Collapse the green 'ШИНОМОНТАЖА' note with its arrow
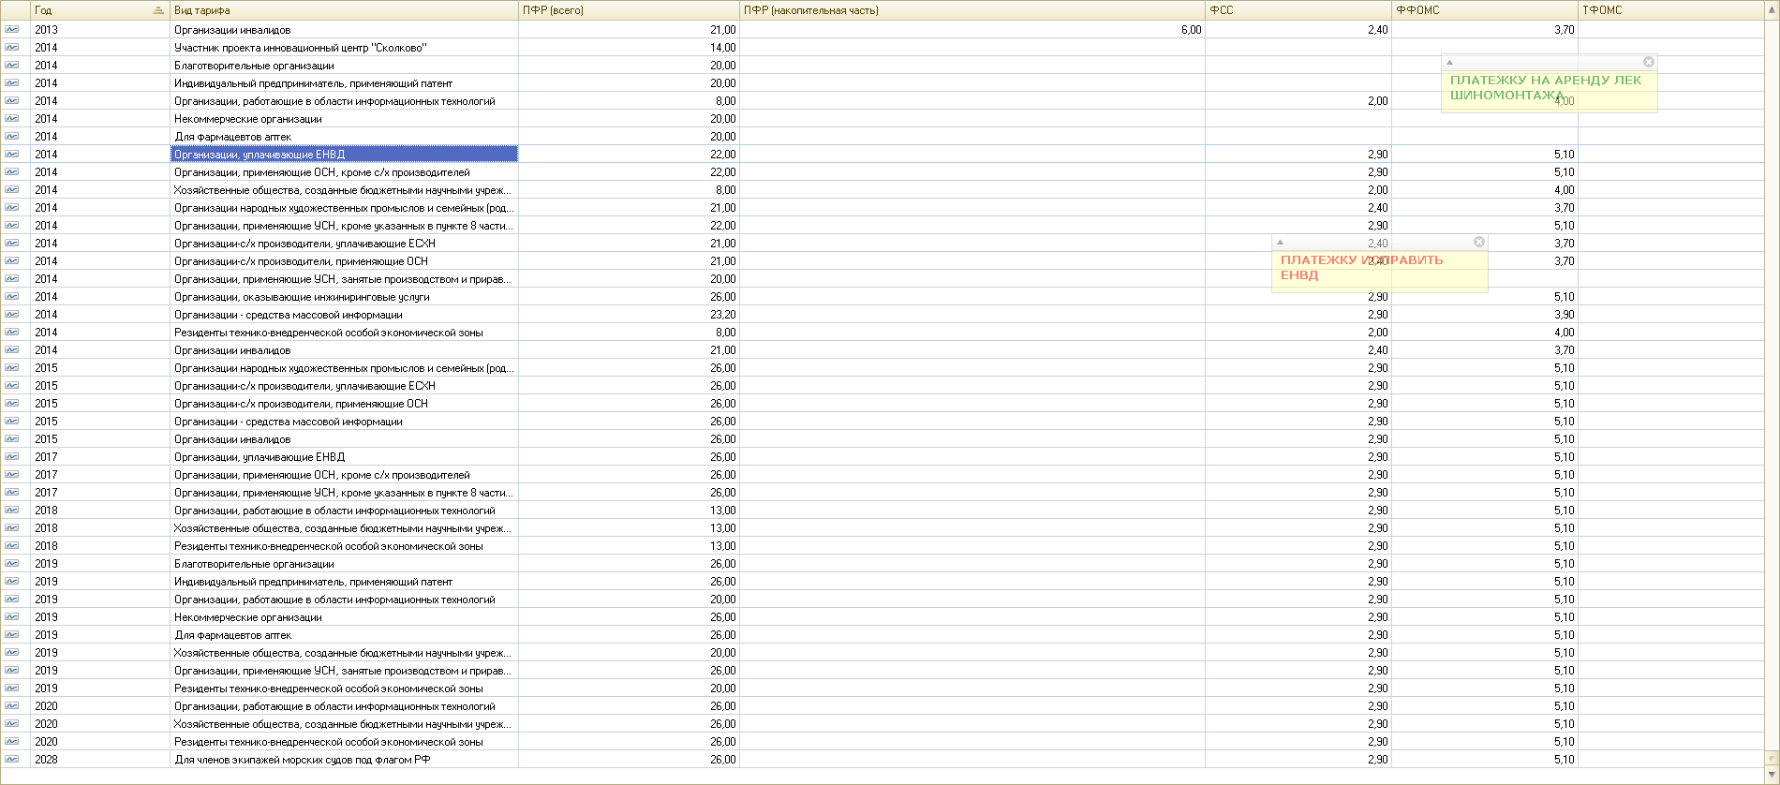The height and width of the screenshot is (785, 1780). click(x=1449, y=63)
